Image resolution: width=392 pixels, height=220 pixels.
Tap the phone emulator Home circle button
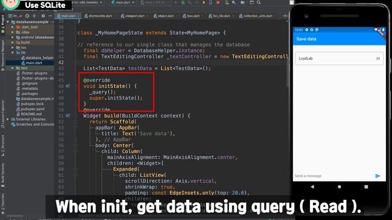(x=339, y=186)
